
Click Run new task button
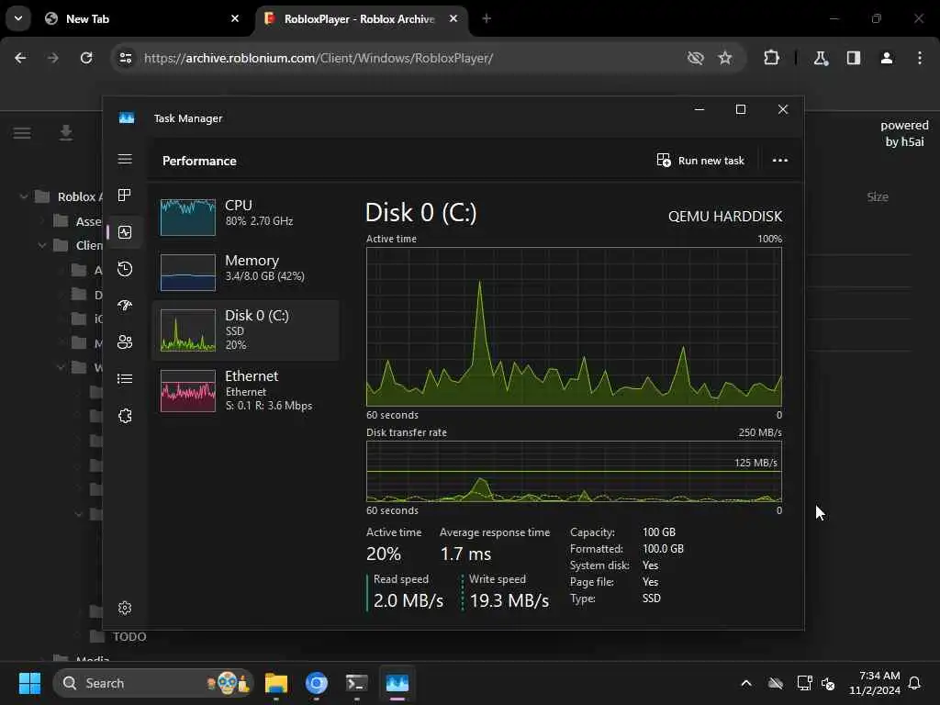[700, 161]
